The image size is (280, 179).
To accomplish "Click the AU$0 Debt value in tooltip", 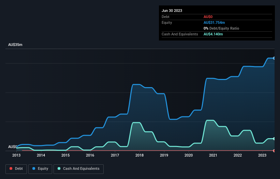I will (208, 17).
